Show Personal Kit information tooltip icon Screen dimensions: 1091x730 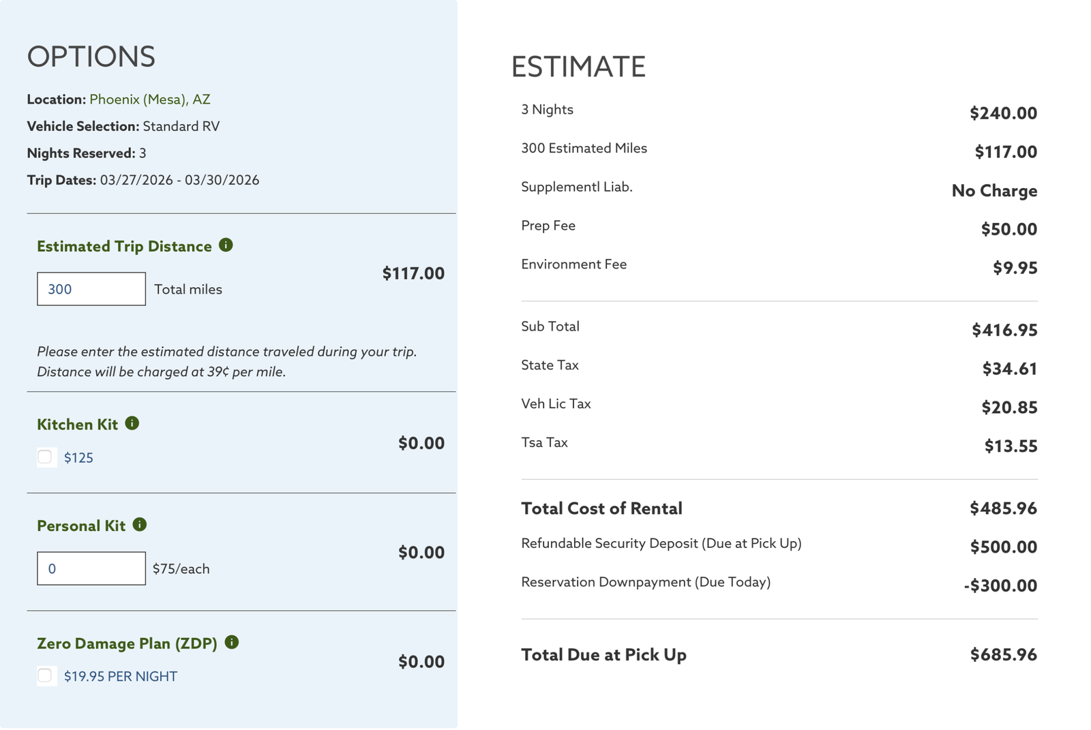(140, 525)
